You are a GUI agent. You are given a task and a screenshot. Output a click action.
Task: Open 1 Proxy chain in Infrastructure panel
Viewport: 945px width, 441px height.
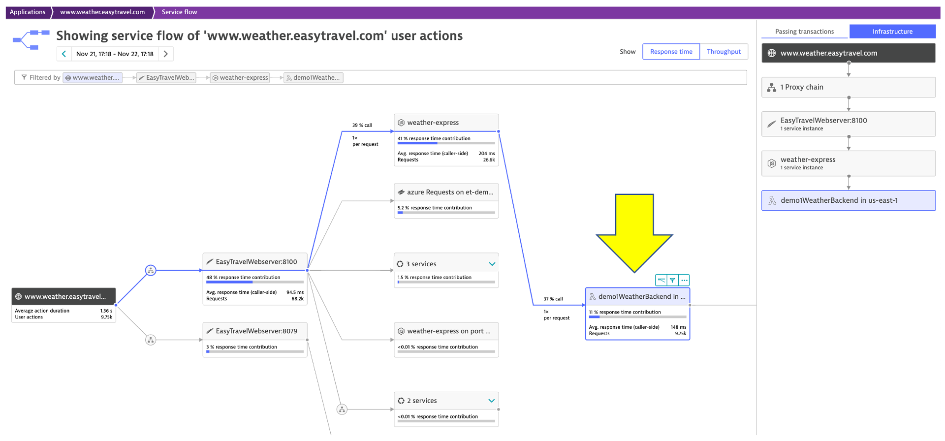pyautogui.click(x=848, y=87)
